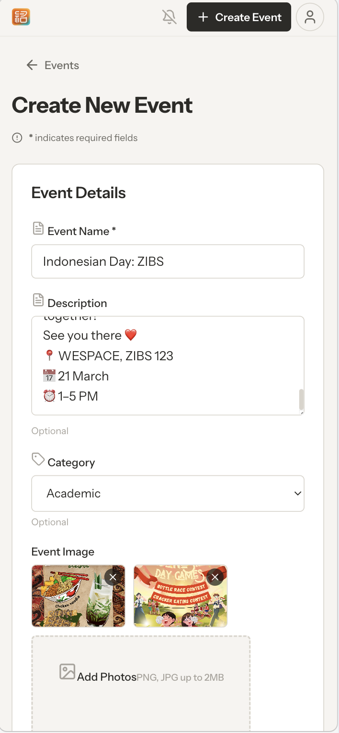Screen dimensions: 339x733
Task: Follow the Events navigation link
Action: (61, 65)
